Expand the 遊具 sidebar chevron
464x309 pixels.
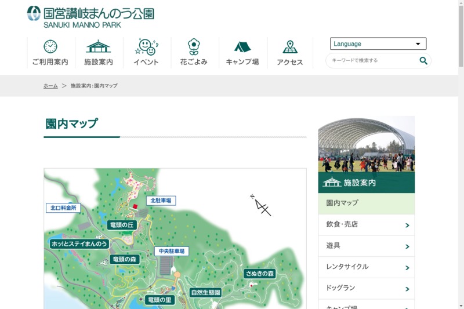pyautogui.click(x=407, y=246)
